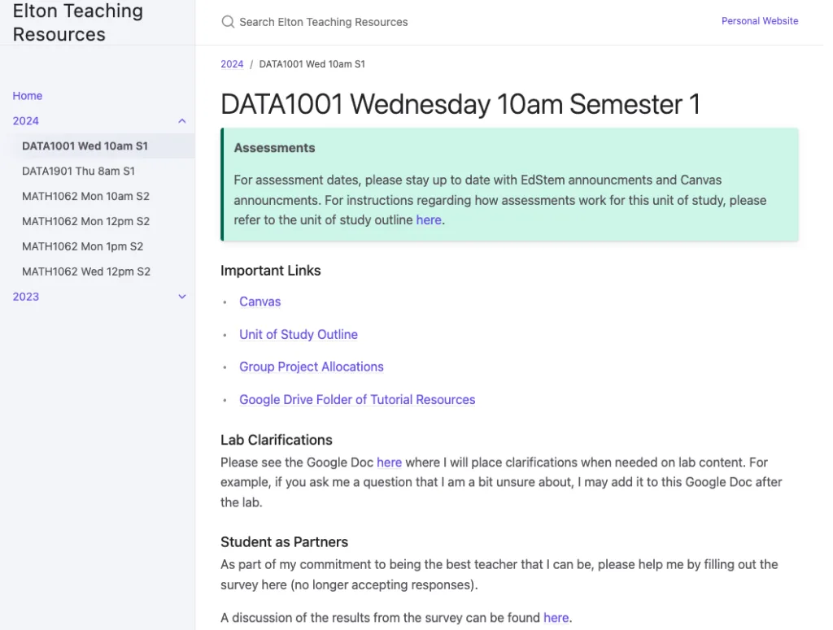Select DATA1901 Thu 8am S1 page
Screen dimensions: 833x630
pyautogui.click(x=79, y=172)
